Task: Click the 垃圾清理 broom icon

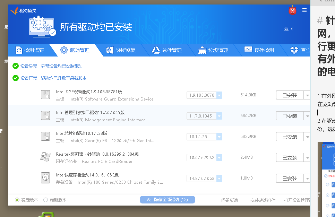Action: (202, 50)
